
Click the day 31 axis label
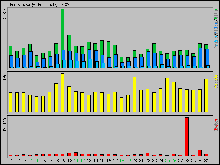click(207, 161)
